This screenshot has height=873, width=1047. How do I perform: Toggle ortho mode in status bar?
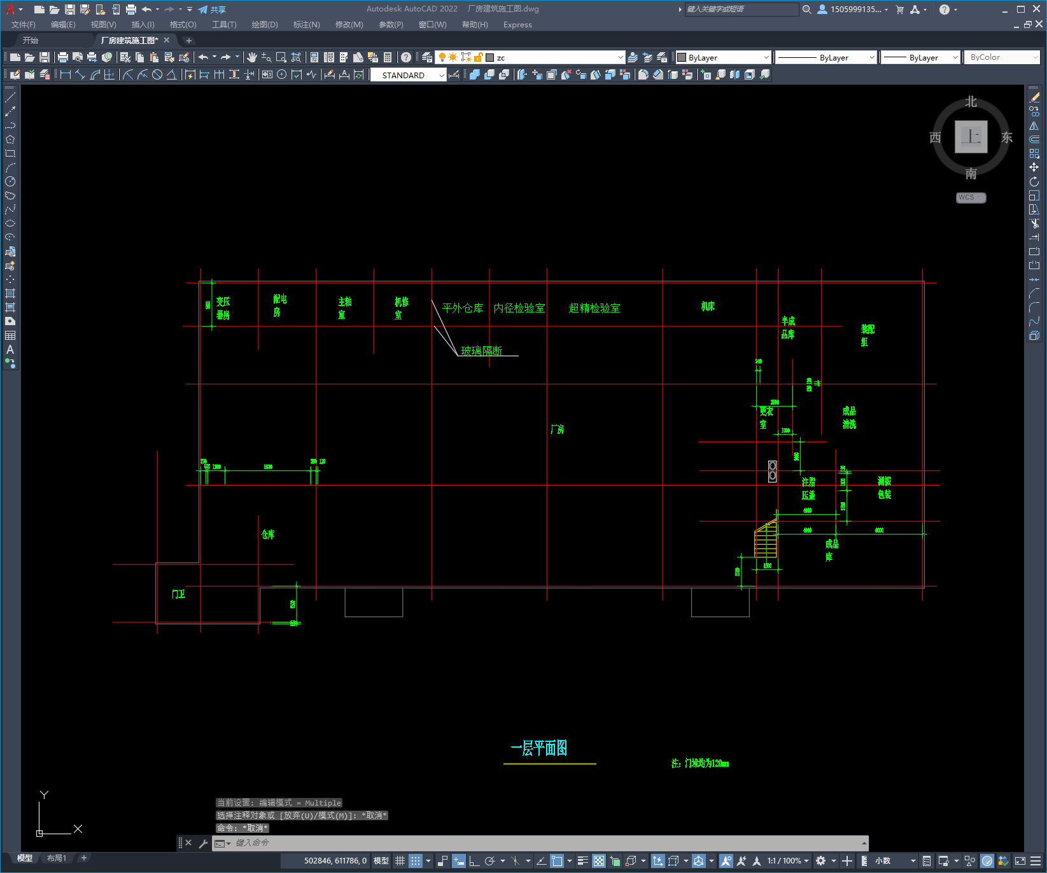click(474, 861)
